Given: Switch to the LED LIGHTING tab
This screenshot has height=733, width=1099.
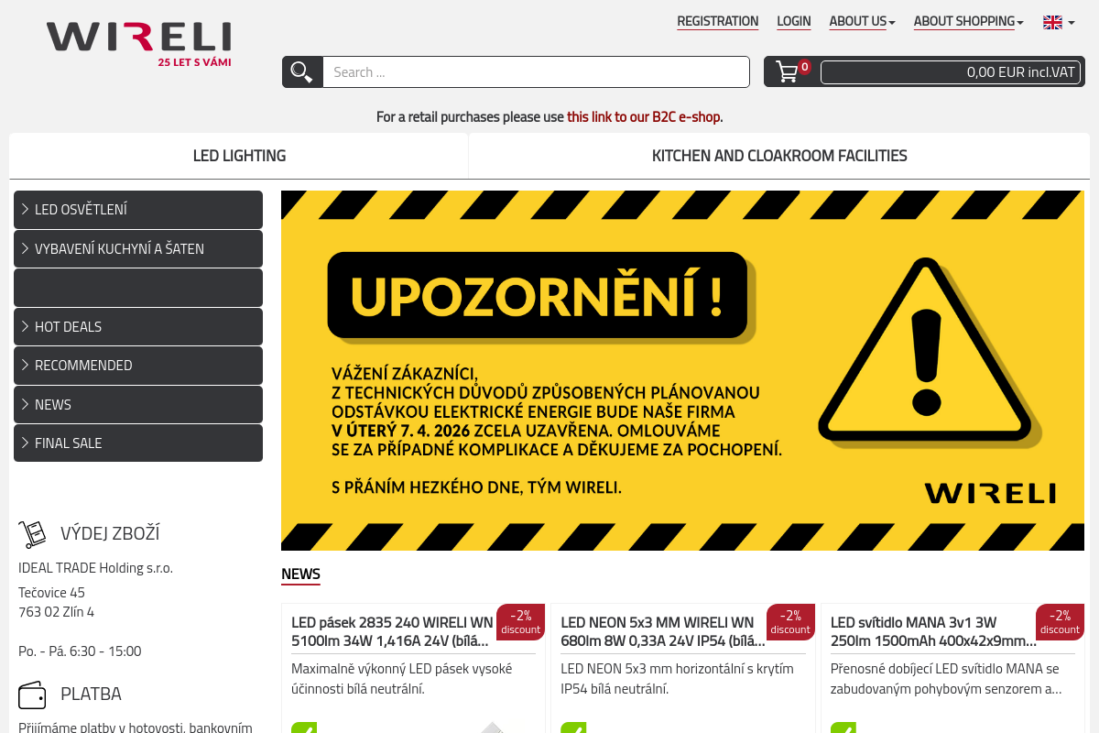Looking at the screenshot, I should pyautogui.click(x=238, y=156).
